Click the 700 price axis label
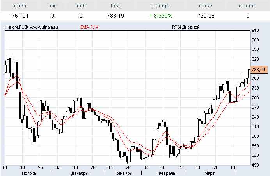This screenshot has height=176, width=270. point(255,98)
